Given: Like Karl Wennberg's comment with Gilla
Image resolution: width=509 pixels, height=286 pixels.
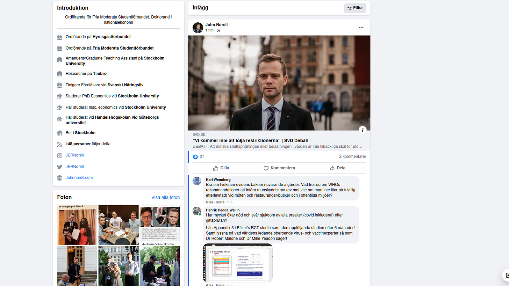Looking at the screenshot, I should click(x=209, y=203).
